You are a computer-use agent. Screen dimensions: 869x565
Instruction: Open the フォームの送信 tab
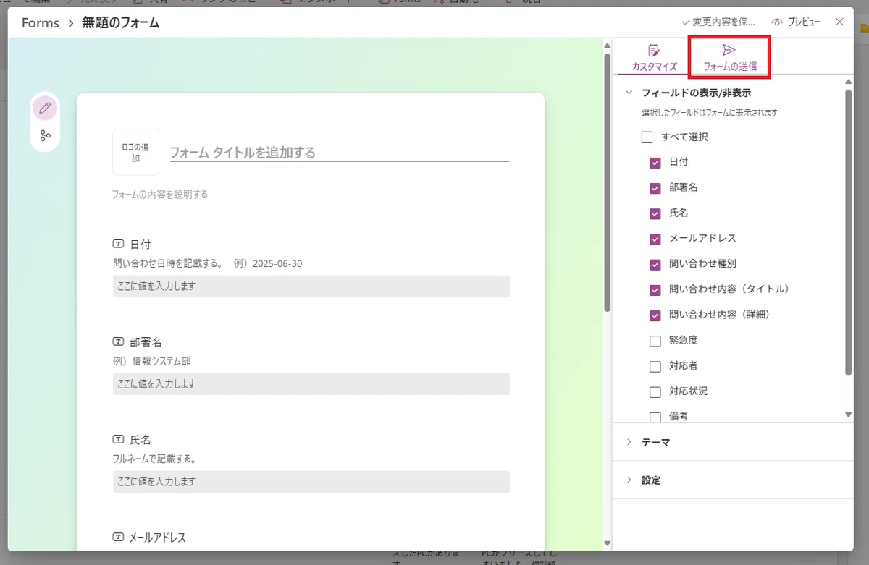(x=730, y=58)
